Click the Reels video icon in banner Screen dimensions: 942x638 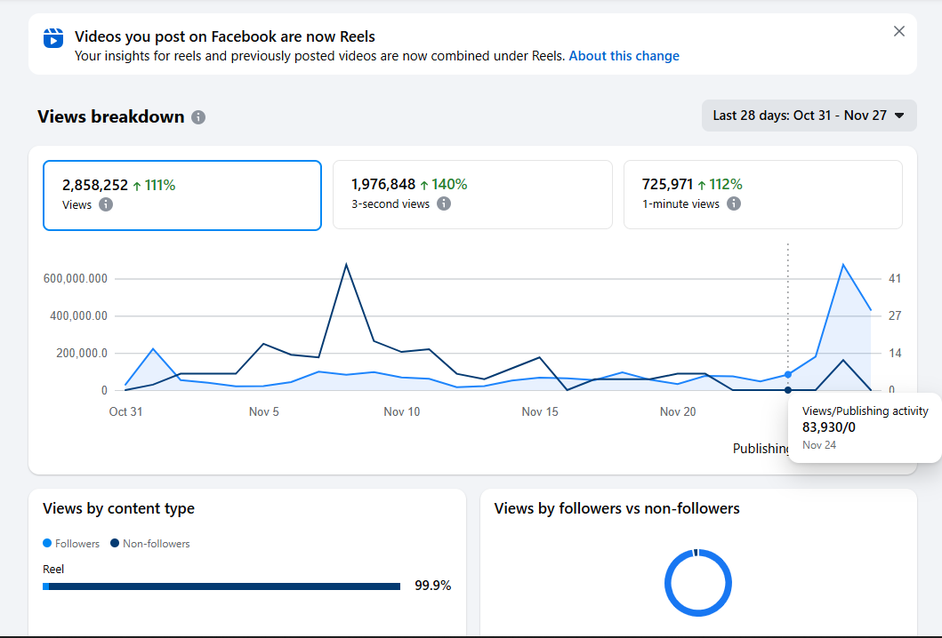tap(53, 39)
